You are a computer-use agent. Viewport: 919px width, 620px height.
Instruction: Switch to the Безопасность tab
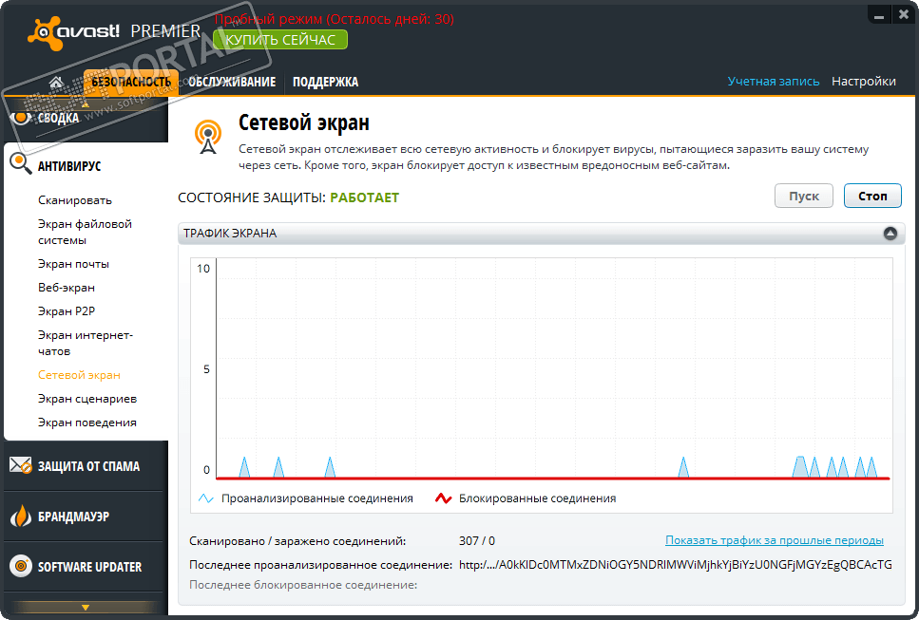pyautogui.click(x=131, y=82)
